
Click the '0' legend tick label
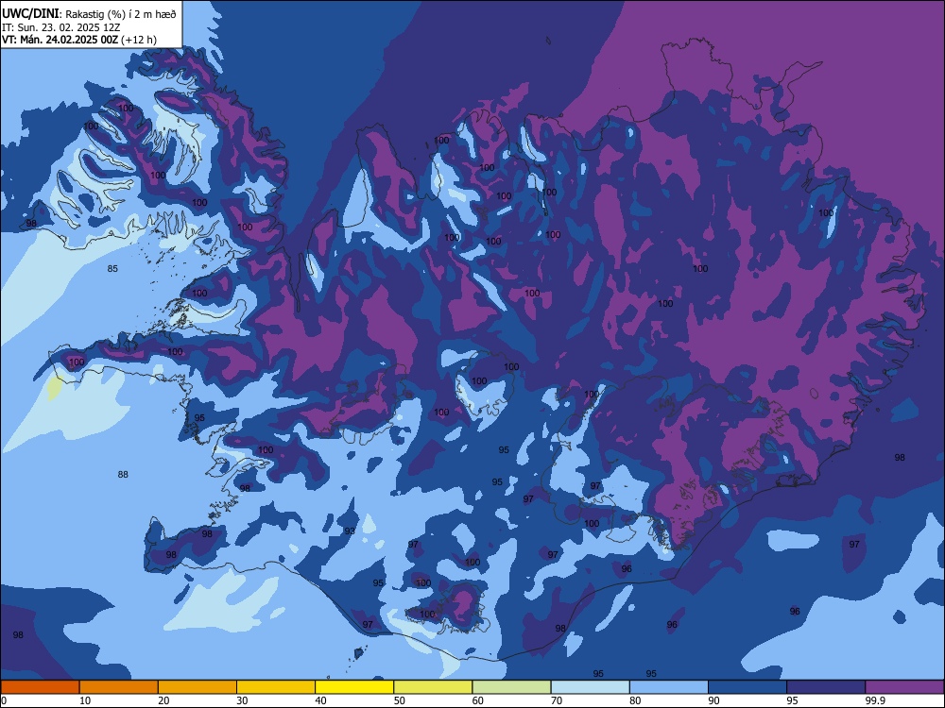point(3,700)
